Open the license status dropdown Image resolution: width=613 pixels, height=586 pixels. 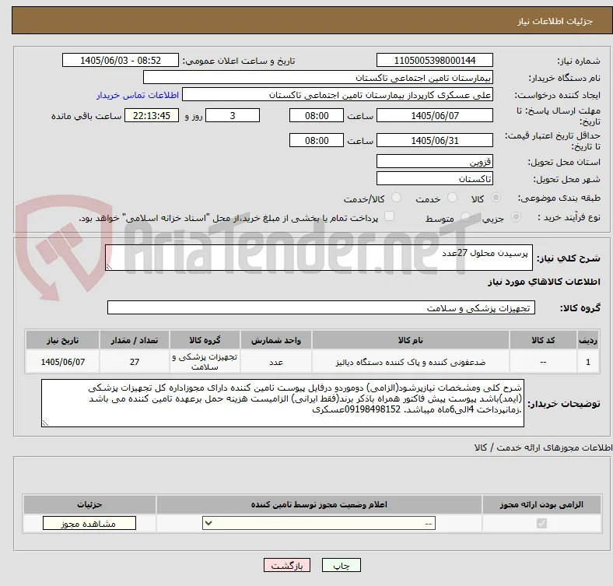point(319,524)
